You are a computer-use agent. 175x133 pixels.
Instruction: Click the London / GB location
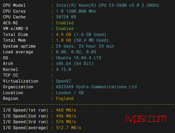70,93
